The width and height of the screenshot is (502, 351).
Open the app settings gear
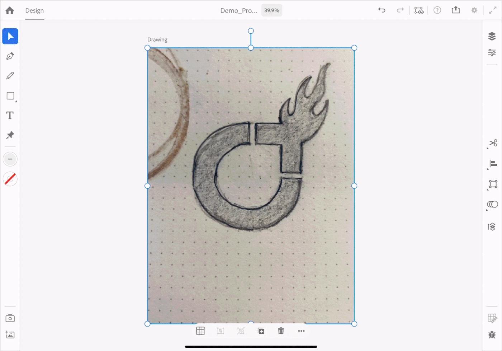(474, 10)
